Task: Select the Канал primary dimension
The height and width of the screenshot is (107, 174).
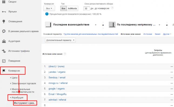Action: tap(158, 34)
